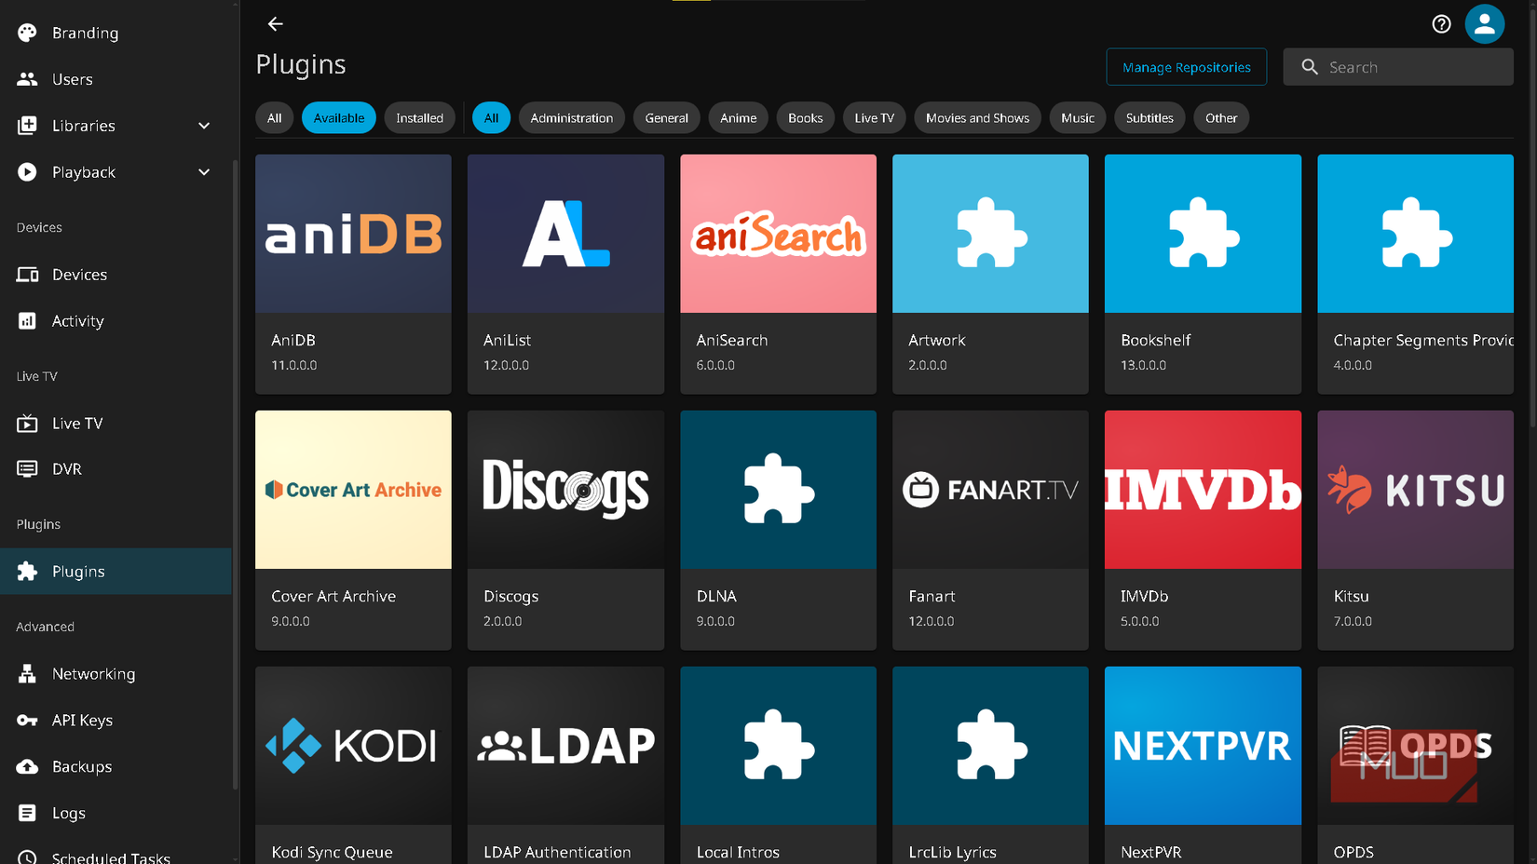Screen dimensions: 1537x864
Task: Filter plugins by Administration category
Action: (x=572, y=118)
